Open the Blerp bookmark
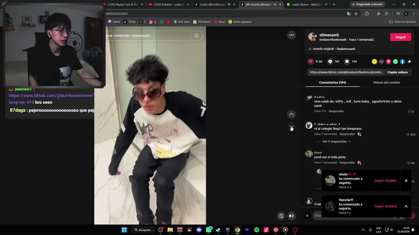This screenshot has width=419, height=235. point(219,22)
